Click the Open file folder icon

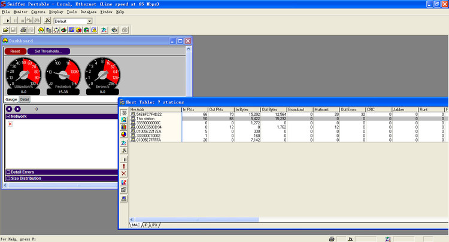point(6,30)
